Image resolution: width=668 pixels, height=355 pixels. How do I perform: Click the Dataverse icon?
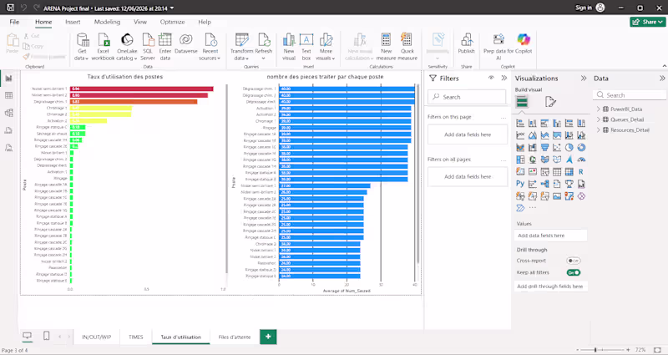point(185,40)
